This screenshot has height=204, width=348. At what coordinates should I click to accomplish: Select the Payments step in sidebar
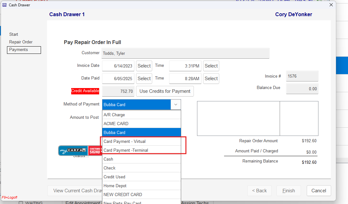click(x=18, y=50)
